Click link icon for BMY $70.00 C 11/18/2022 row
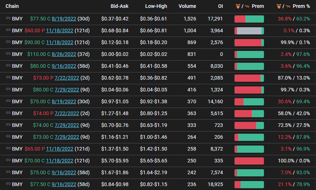 (x=8, y=160)
